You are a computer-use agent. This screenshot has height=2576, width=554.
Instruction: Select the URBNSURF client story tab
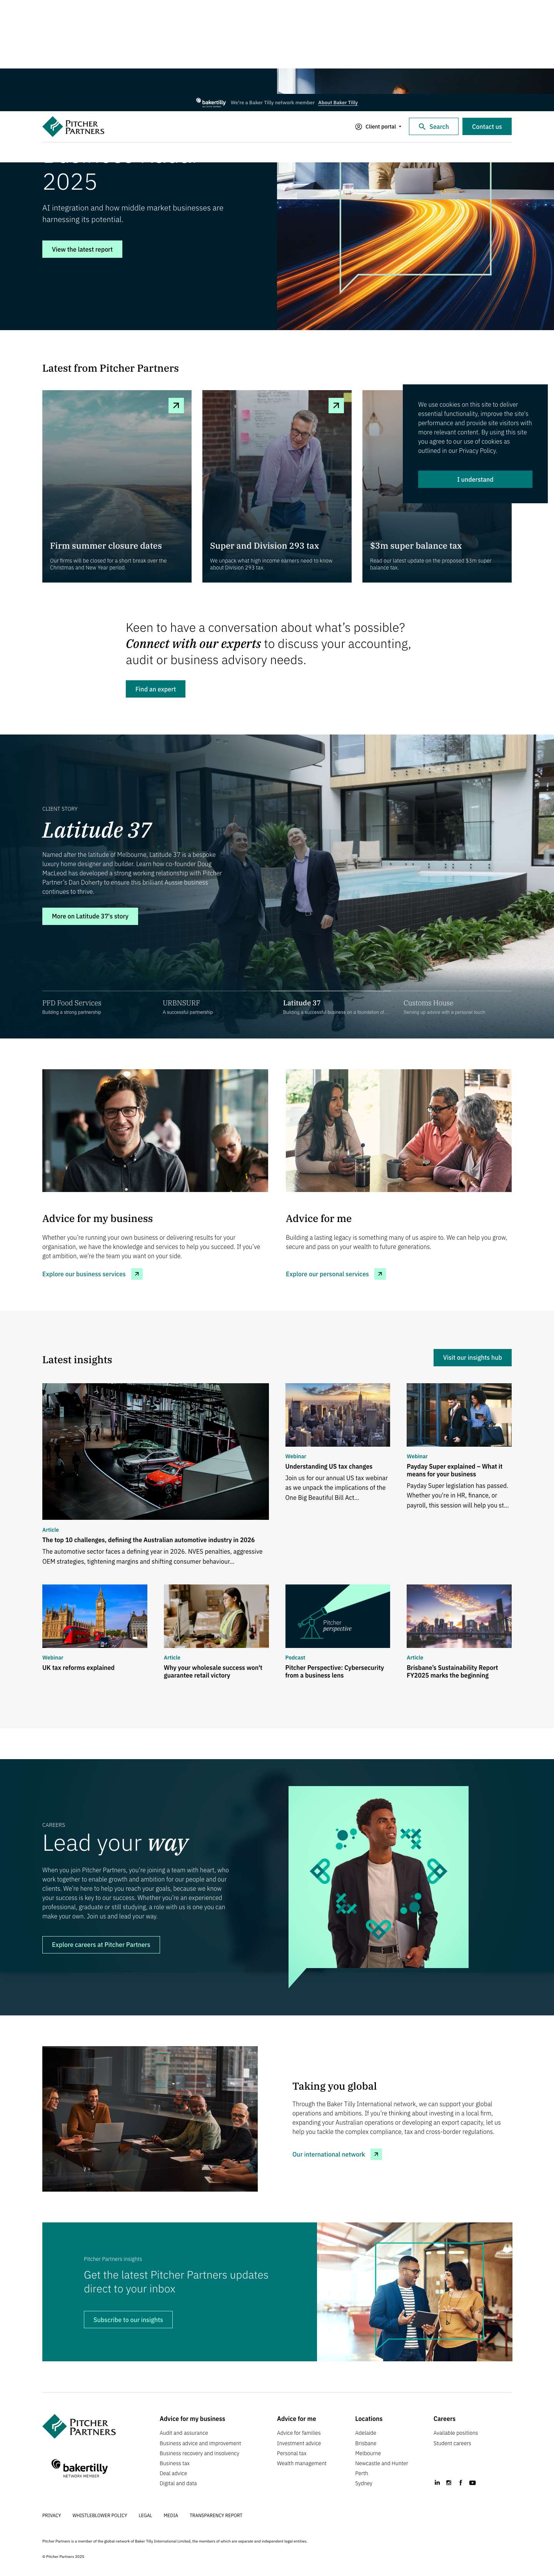pos(188,1006)
